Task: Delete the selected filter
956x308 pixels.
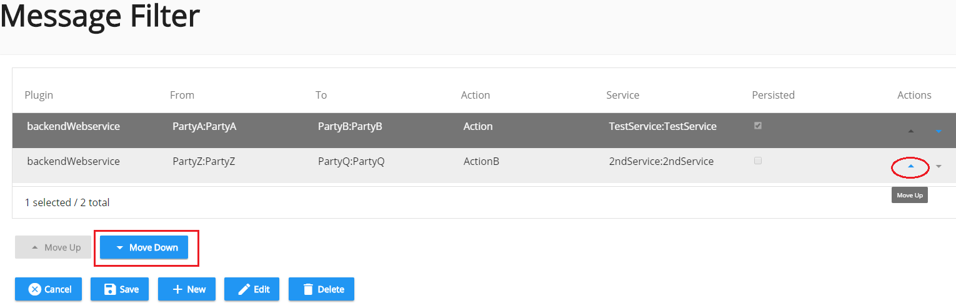Action: point(321,289)
